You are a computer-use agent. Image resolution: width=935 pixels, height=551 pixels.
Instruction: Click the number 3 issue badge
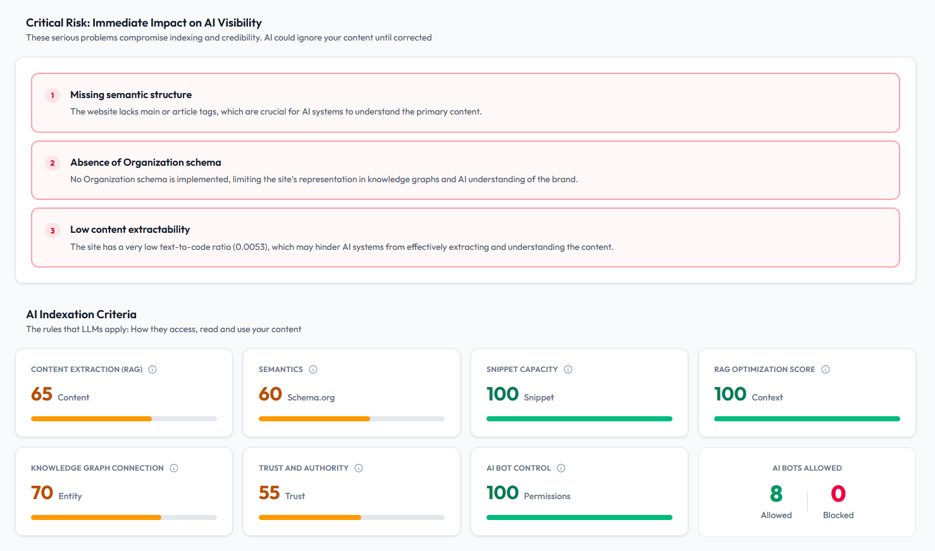(x=53, y=231)
